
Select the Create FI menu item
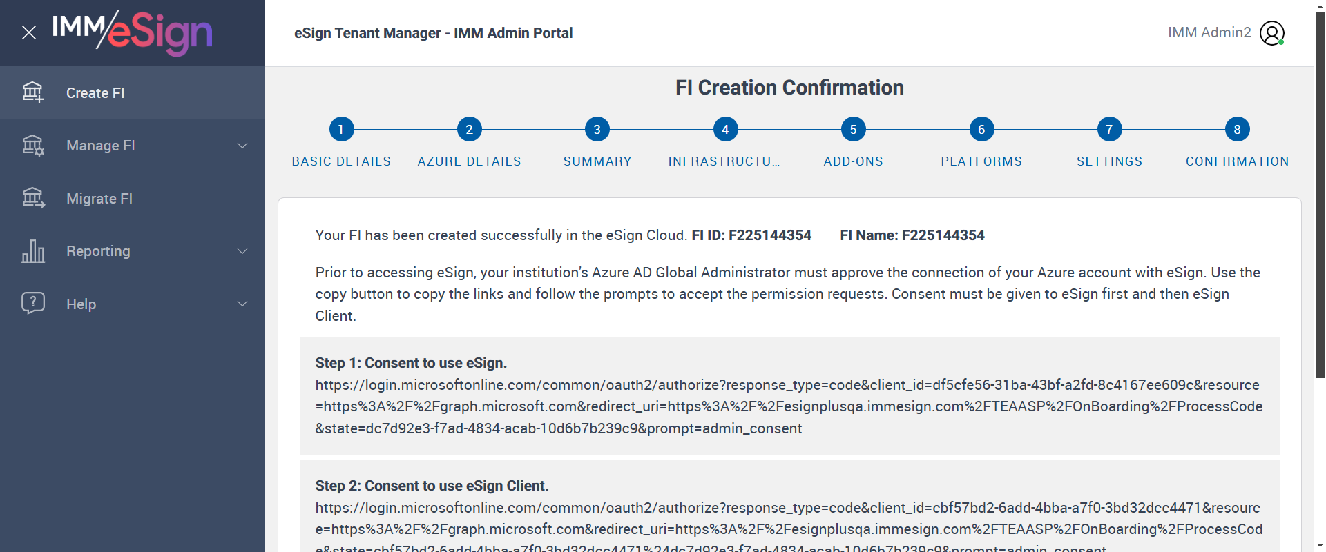[x=95, y=93]
